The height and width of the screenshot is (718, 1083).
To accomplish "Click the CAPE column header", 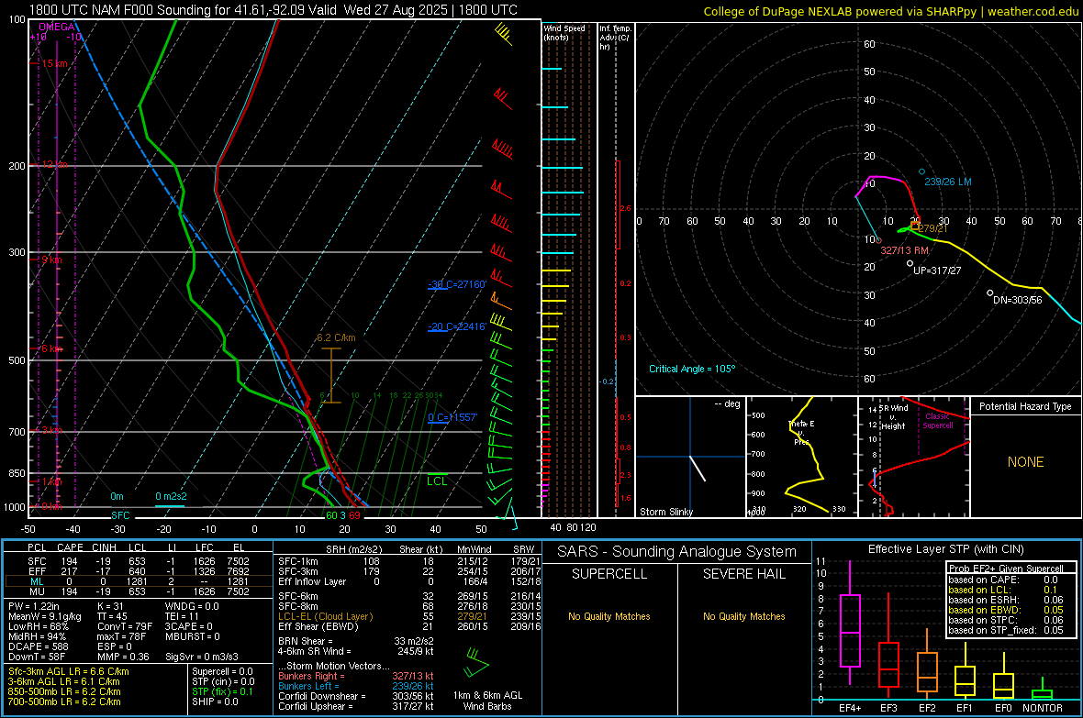I will (x=70, y=547).
